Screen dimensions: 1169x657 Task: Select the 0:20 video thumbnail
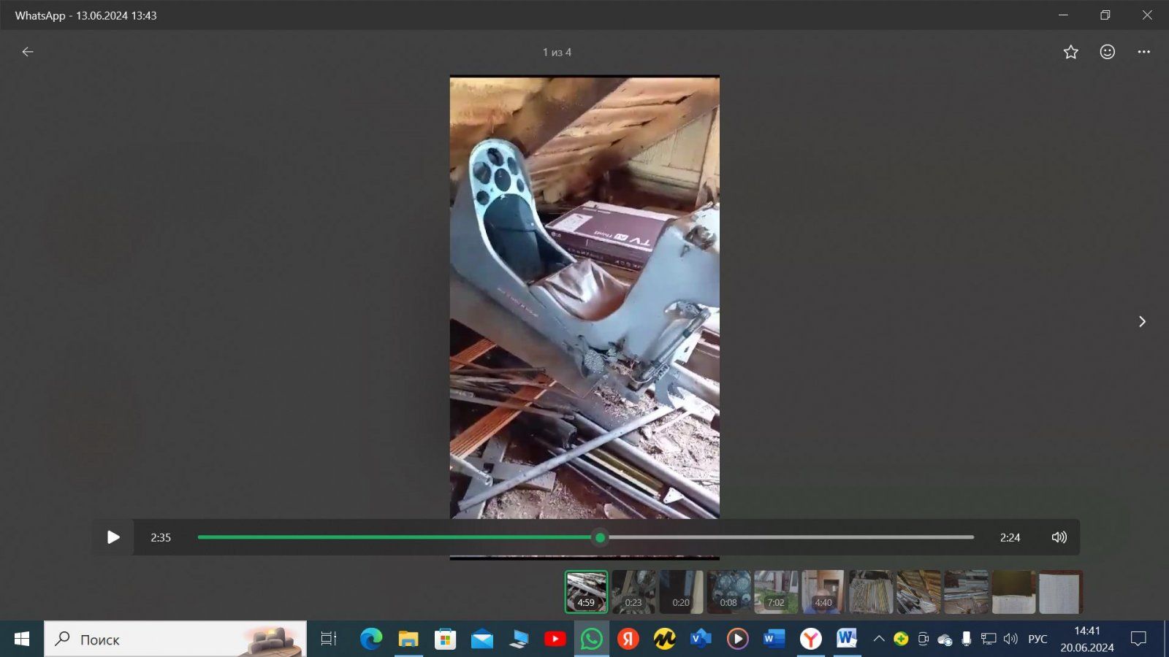[x=681, y=592]
